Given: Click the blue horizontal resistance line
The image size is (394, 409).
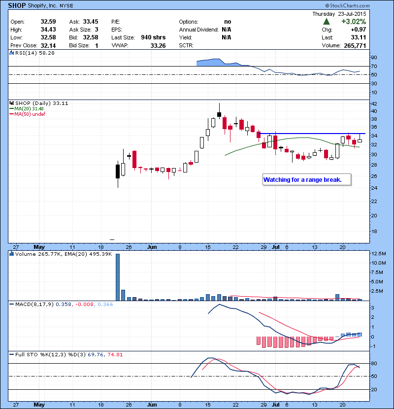Looking at the screenshot, I should tap(312, 134).
